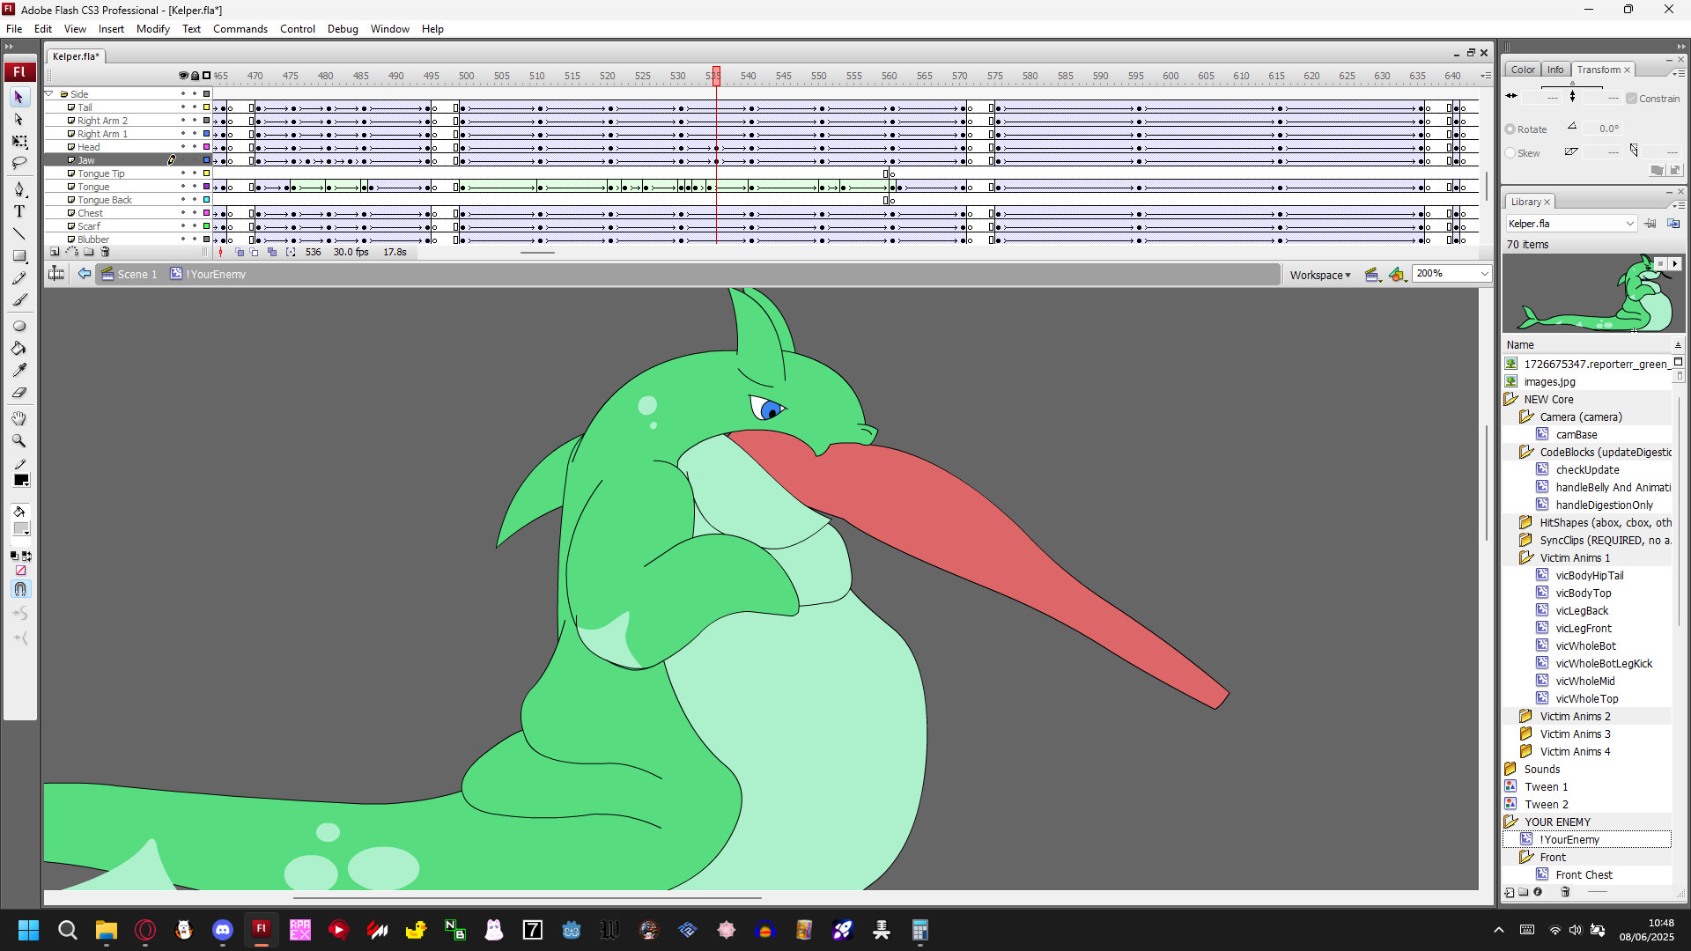Toggle Snap to Objects magnet
Viewport: 1691px width, 951px height.
pos(20,589)
